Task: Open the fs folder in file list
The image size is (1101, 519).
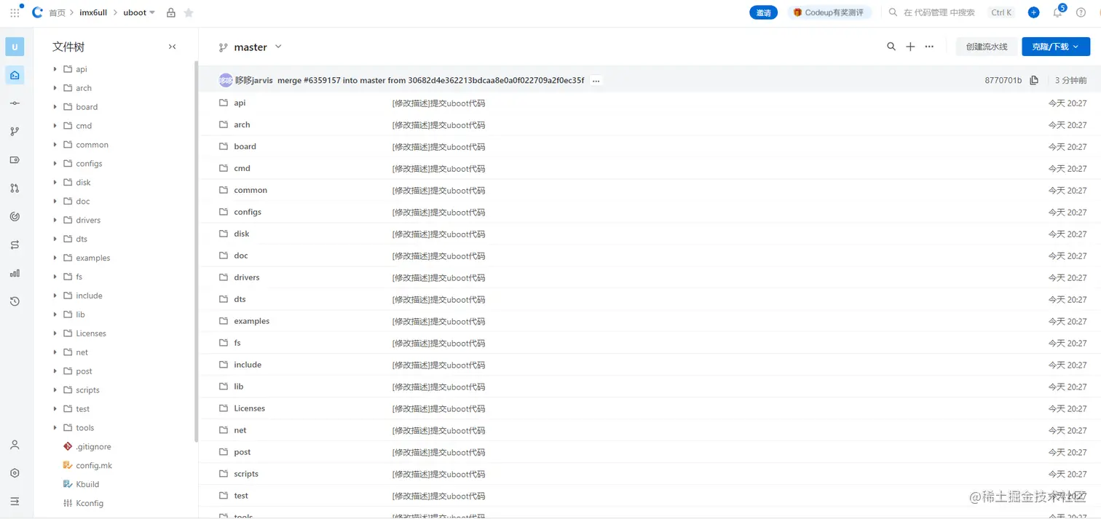Action: pos(237,343)
